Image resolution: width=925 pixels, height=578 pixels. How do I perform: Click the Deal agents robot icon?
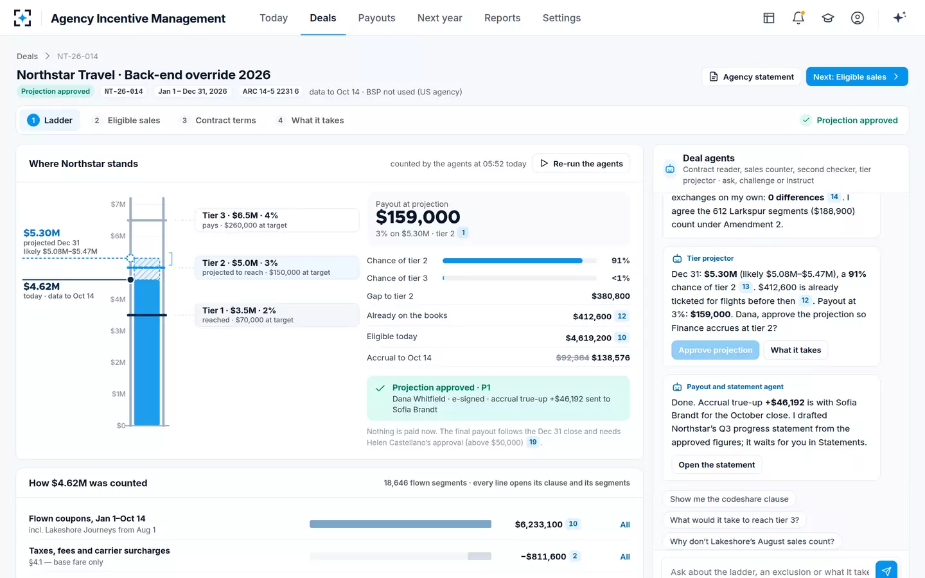670,169
